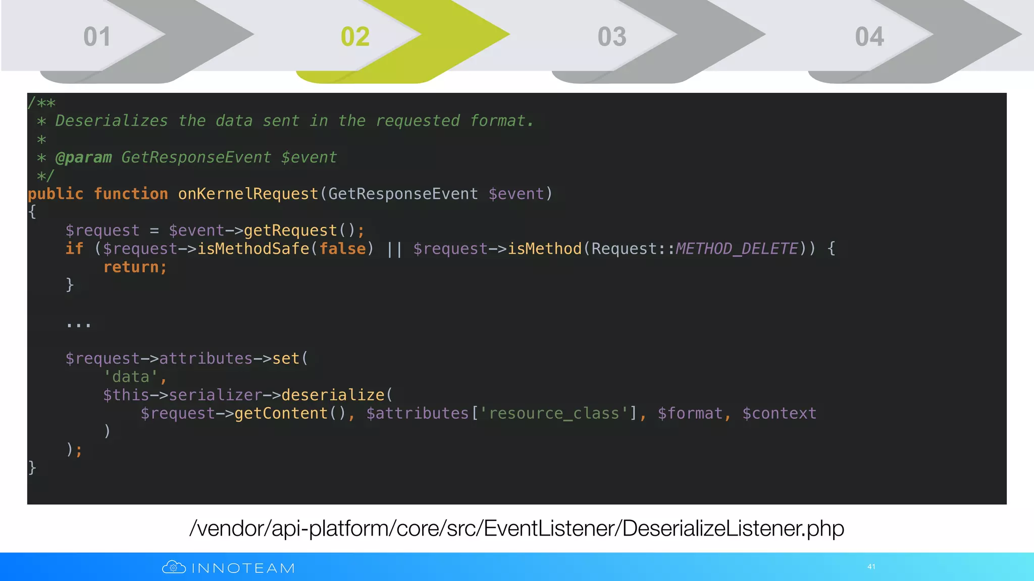Click the 'Deserializes the data sent' comment line
The height and width of the screenshot is (581, 1034).
[294, 121]
